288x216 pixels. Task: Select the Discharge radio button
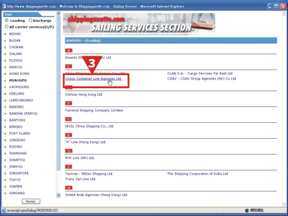31,20
